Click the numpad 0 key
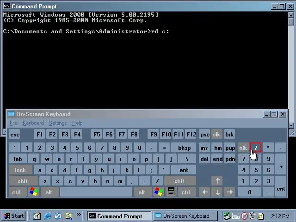The height and width of the screenshot is (222, 296). pyautogui.click(x=249, y=192)
